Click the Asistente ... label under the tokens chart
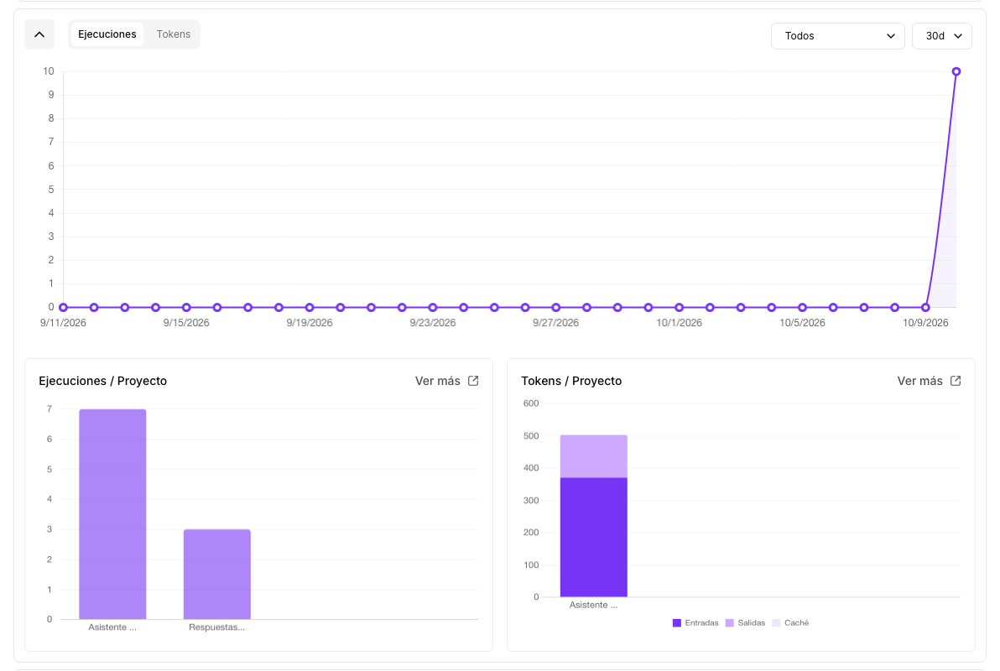Viewport: 1000px width, 671px height. click(594, 606)
